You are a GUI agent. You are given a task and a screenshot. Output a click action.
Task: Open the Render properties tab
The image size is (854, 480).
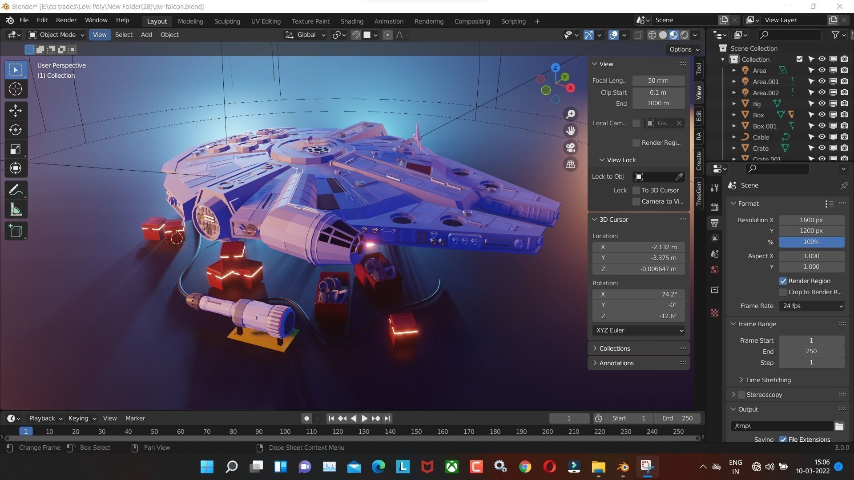(x=714, y=207)
